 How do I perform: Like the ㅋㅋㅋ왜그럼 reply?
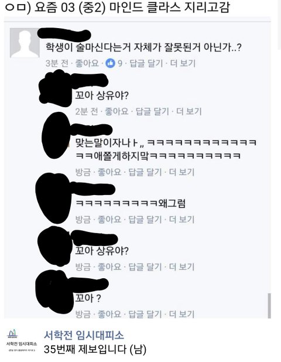109,219
